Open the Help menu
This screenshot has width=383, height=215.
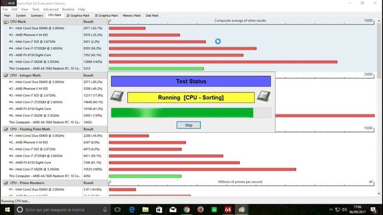[x=81, y=10]
